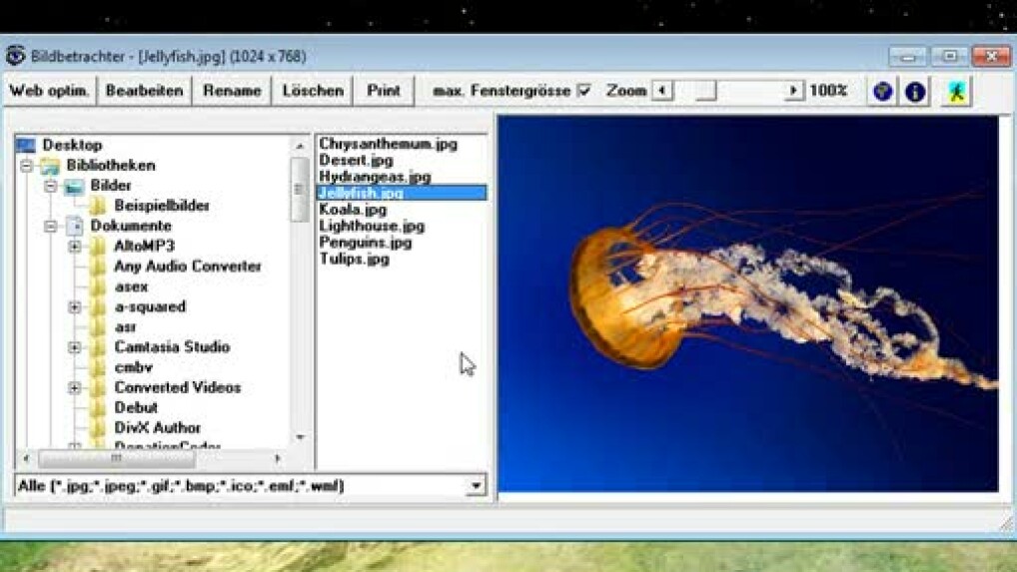
Task: Click the globe icon in the toolbar
Action: tap(882, 91)
